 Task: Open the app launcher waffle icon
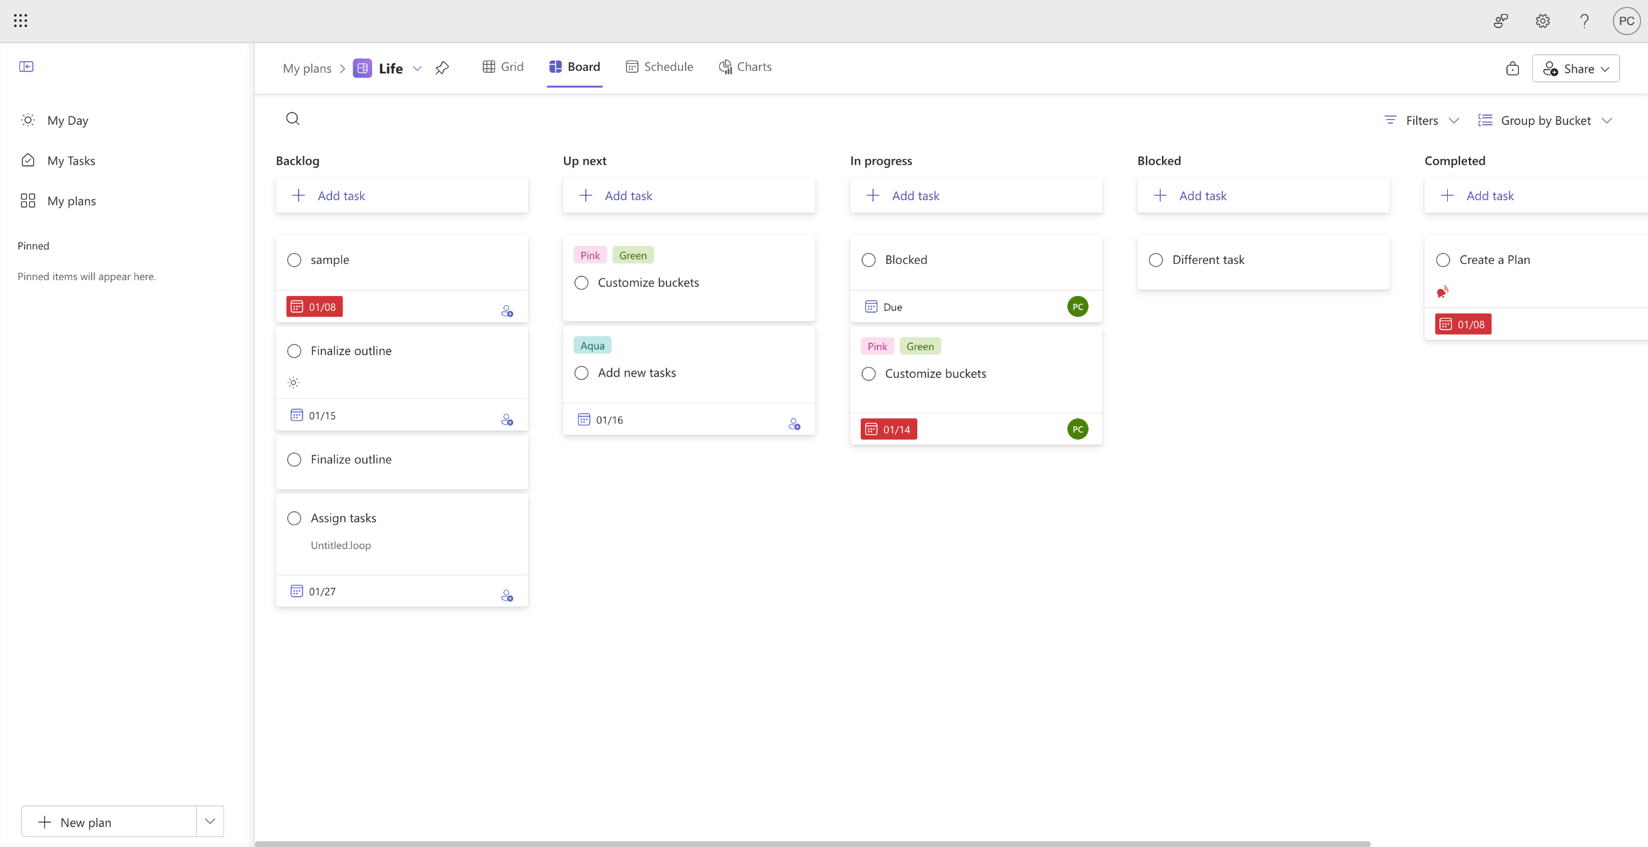click(x=21, y=21)
